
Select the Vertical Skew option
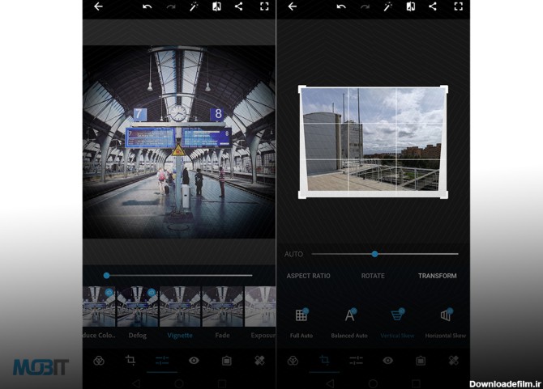point(397,316)
